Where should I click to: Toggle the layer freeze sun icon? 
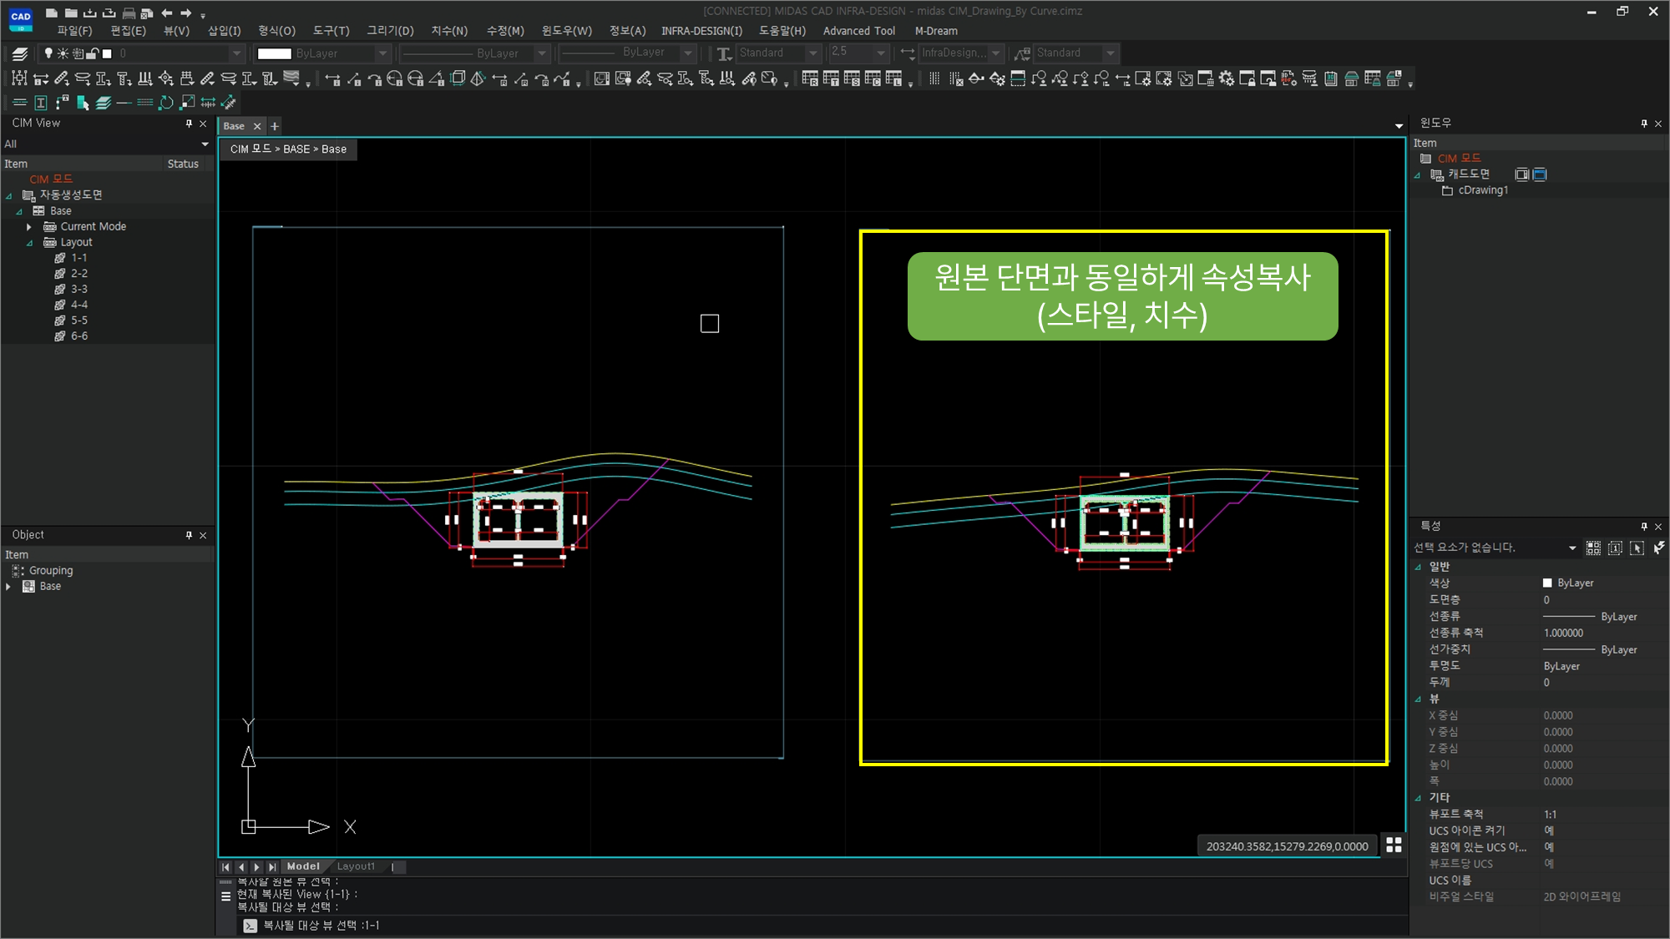(x=63, y=53)
